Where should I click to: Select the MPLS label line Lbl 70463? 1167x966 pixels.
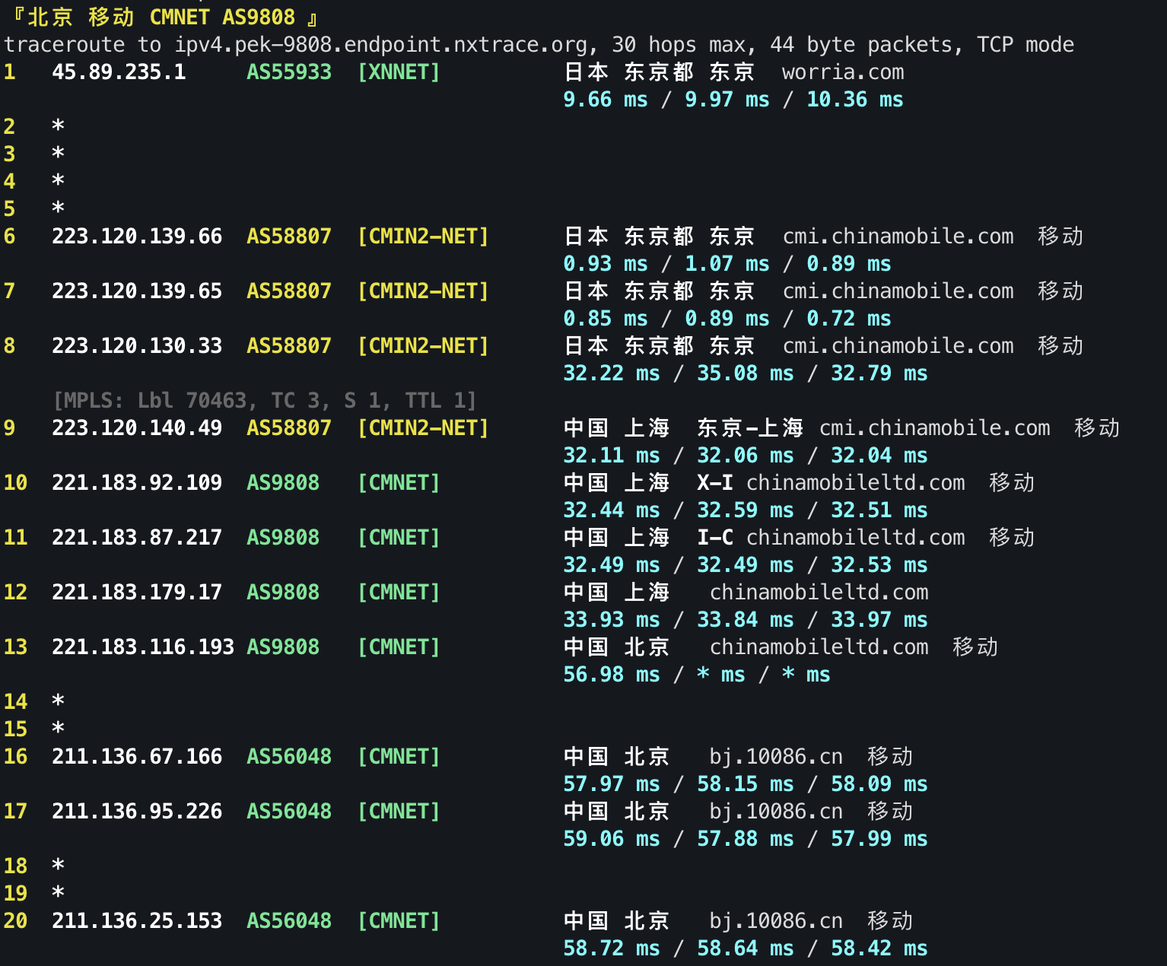(265, 401)
